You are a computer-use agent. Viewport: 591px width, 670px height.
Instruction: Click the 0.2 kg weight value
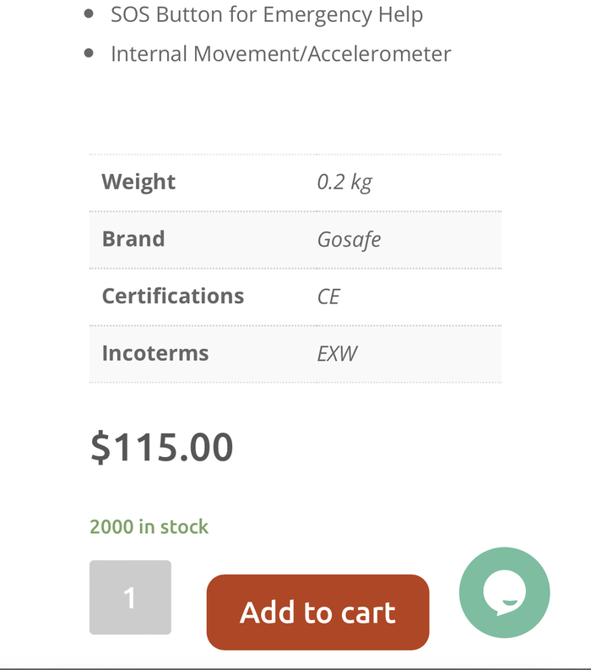coord(344,182)
